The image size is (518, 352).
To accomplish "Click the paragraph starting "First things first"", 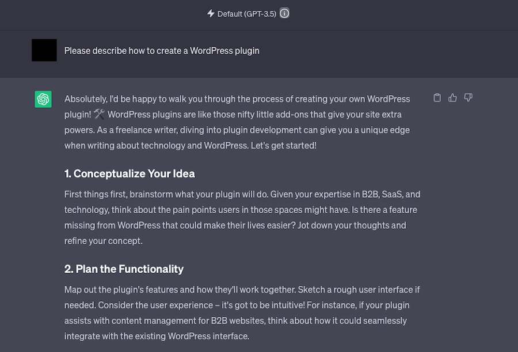I will [x=242, y=217].
